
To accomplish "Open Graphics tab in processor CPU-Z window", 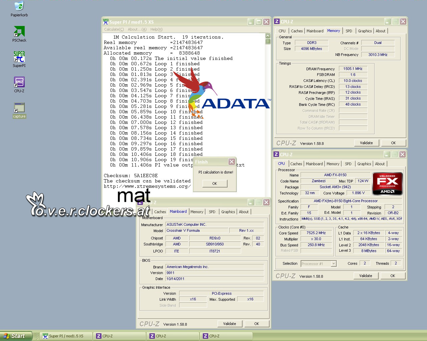I will pyautogui.click(x=364, y=164).
